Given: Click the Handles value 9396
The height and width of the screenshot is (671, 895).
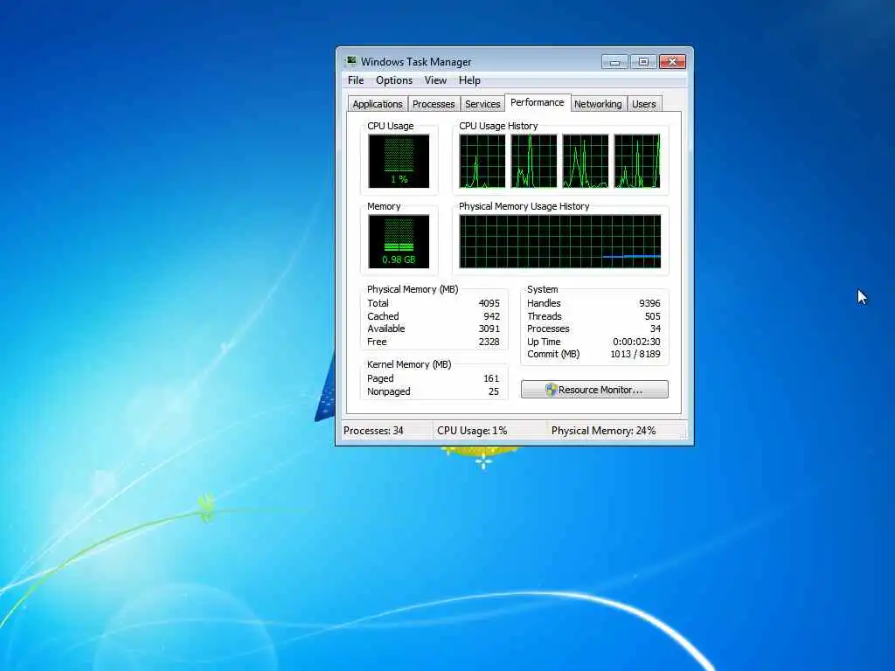Looking at the screenshot, I should point(649,303).
